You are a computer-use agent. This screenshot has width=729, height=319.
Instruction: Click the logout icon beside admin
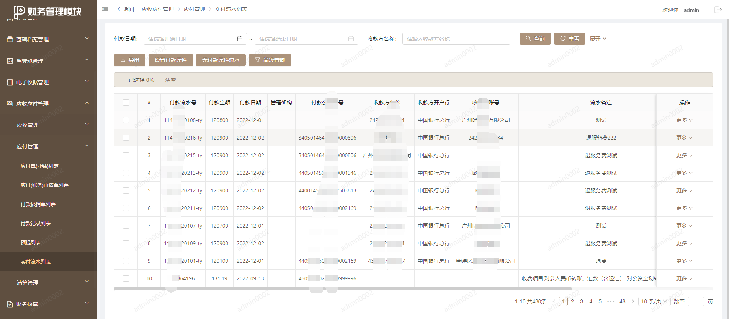pos(718,10)
